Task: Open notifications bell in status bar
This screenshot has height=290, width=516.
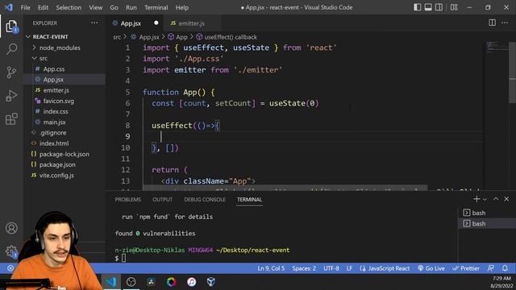Action: [x=506, y=268]
